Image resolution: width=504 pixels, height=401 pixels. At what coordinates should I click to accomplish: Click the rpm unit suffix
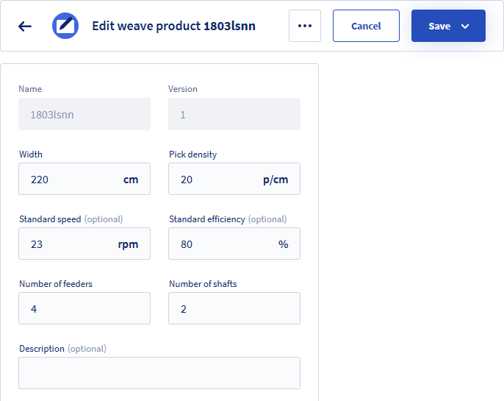click(x=128, y=244)
